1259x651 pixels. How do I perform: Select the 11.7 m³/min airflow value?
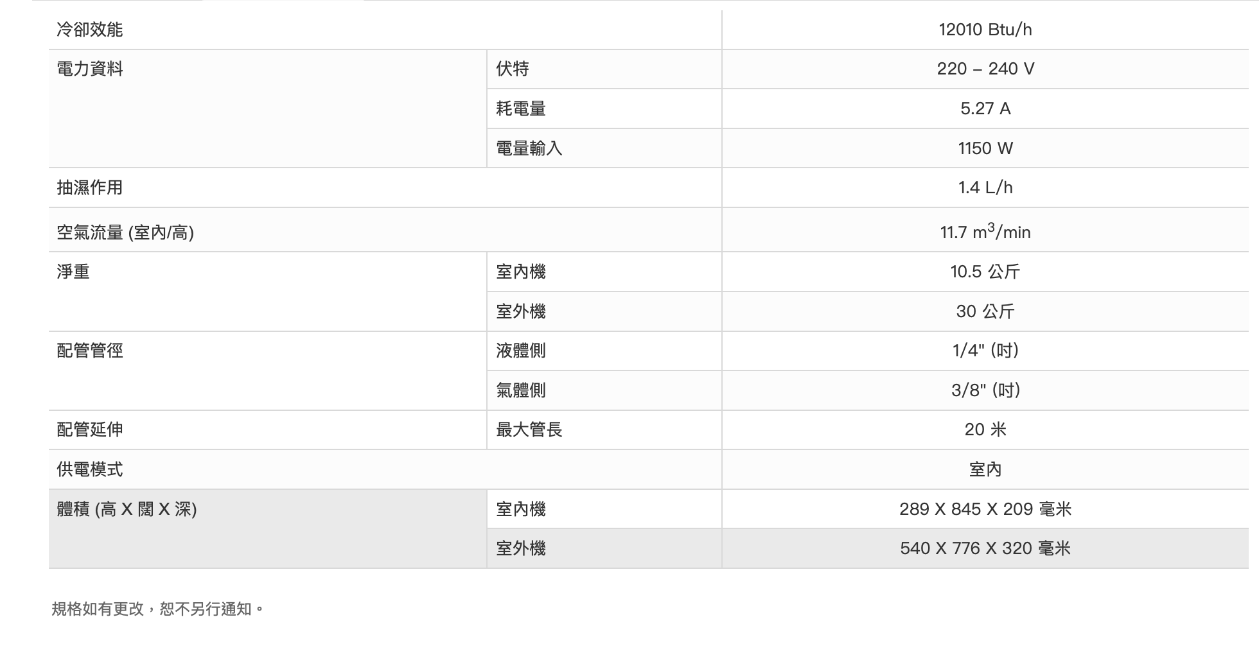985,232
